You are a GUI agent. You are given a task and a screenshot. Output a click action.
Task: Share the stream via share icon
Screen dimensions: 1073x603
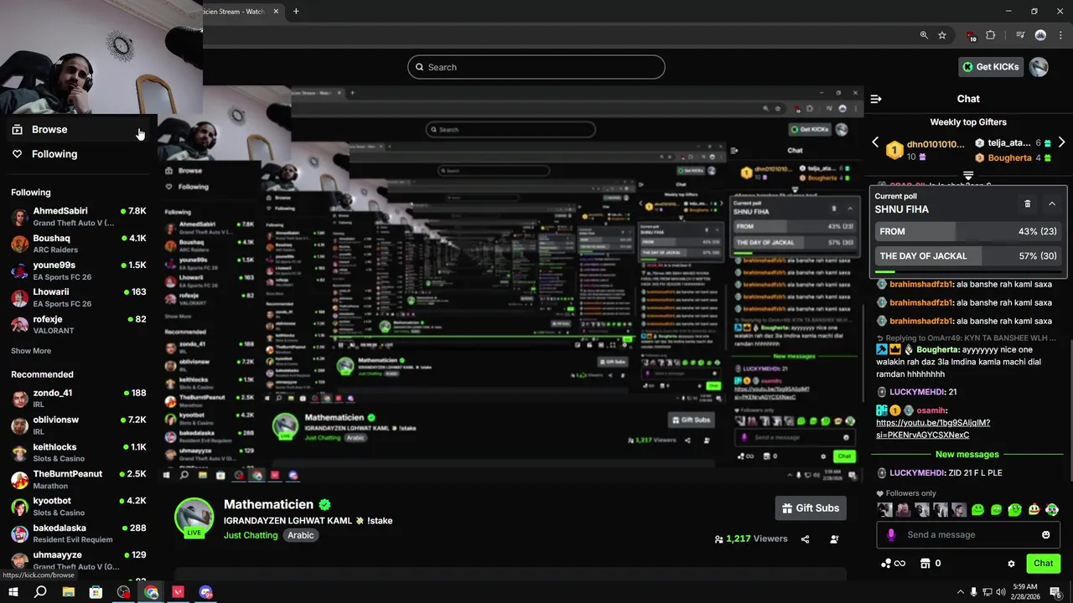click(805, 539)
